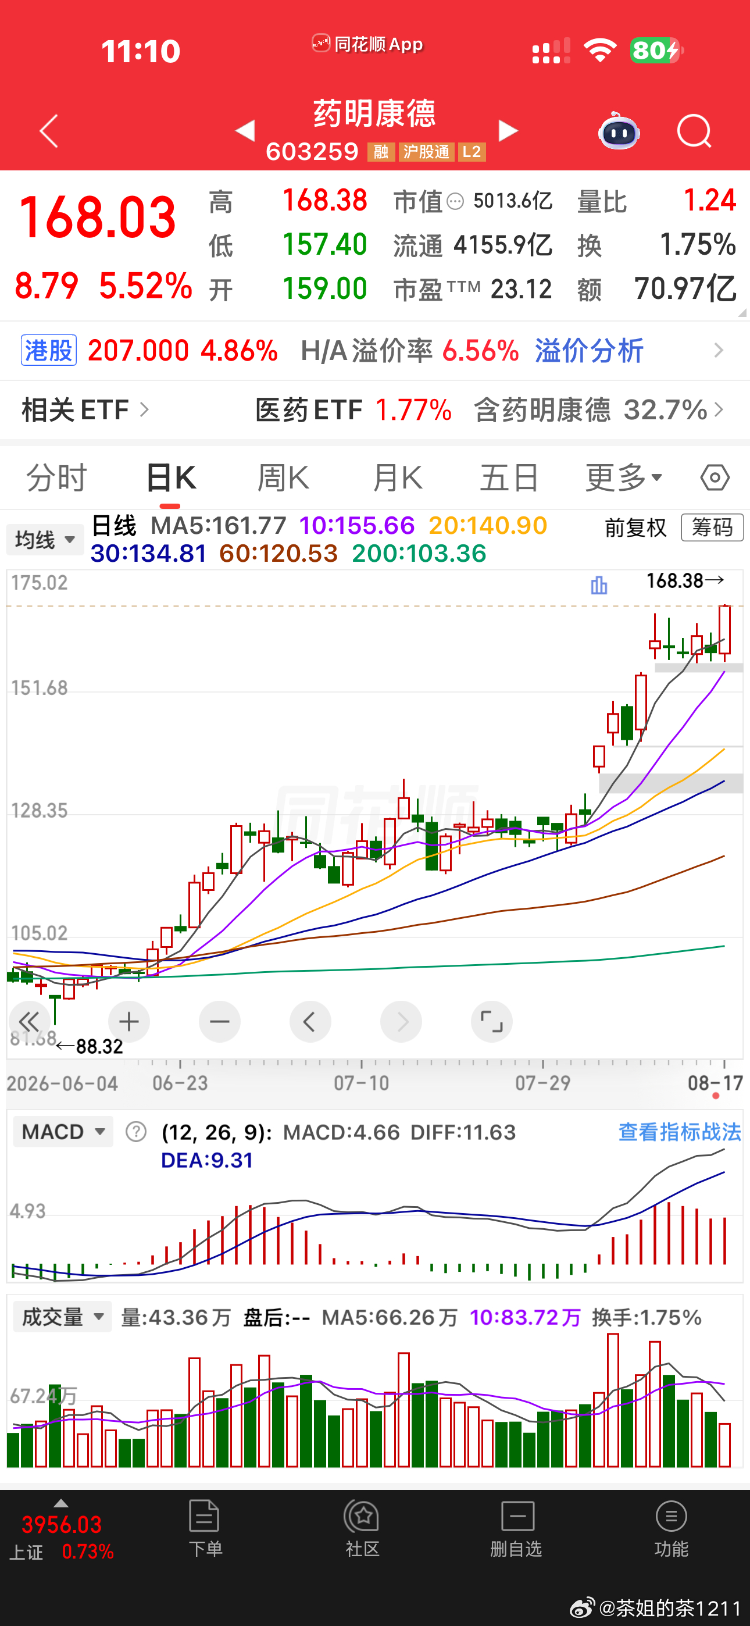Tap the 08-17 date marker
The height and width of the screenshot is (1626, 750).
click(x=715, y=1083)
